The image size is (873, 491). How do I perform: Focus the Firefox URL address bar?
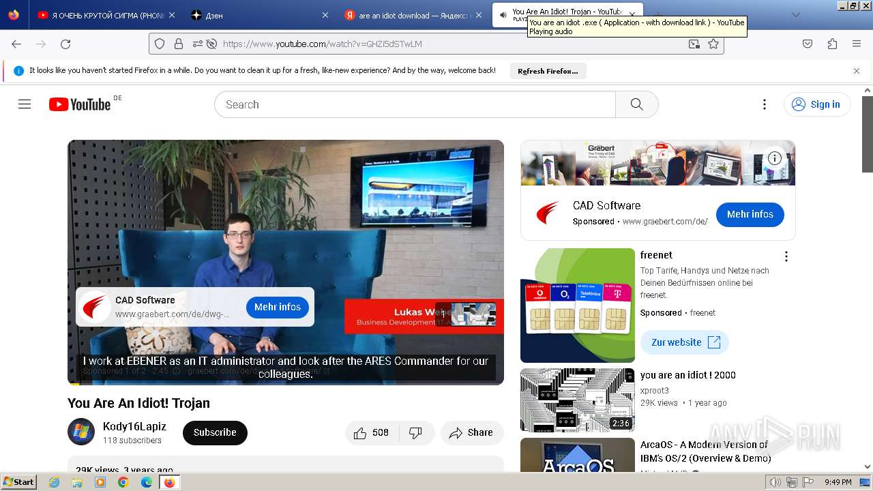coord(450,44)
